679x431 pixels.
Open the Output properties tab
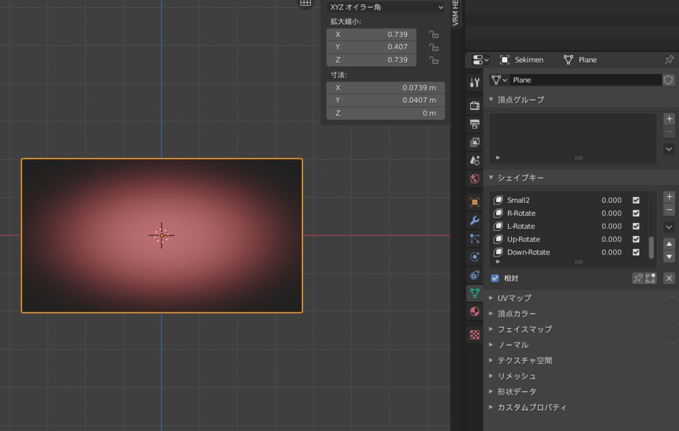(x=474, y=123)
